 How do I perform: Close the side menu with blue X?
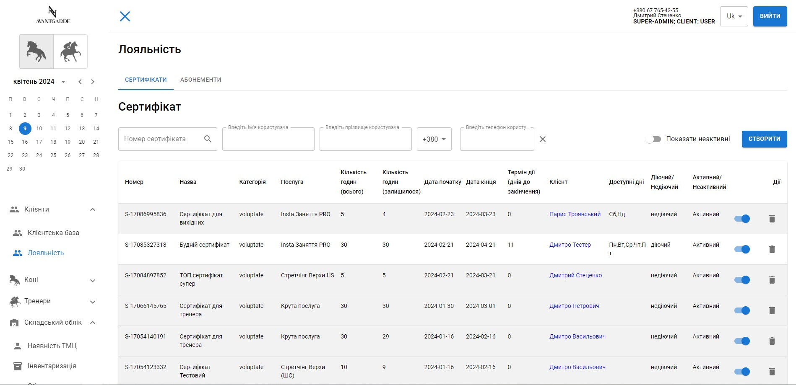pos(125,16)
